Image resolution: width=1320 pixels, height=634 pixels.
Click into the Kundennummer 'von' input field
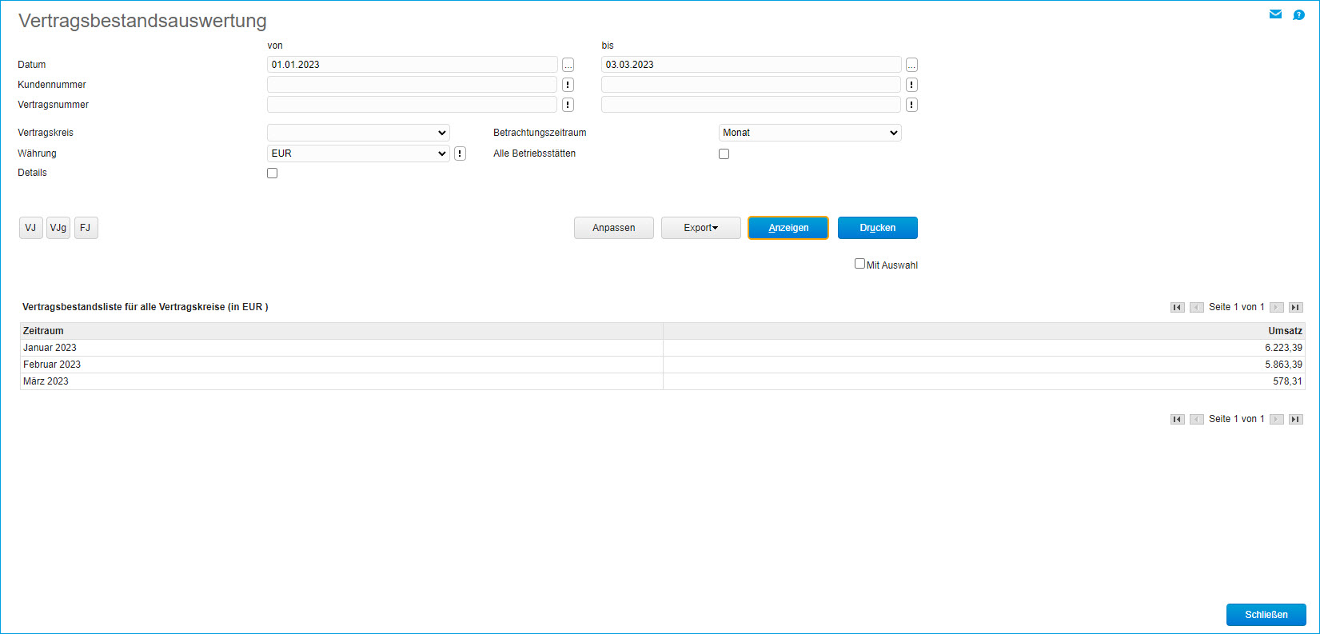(x=412, y=85)
